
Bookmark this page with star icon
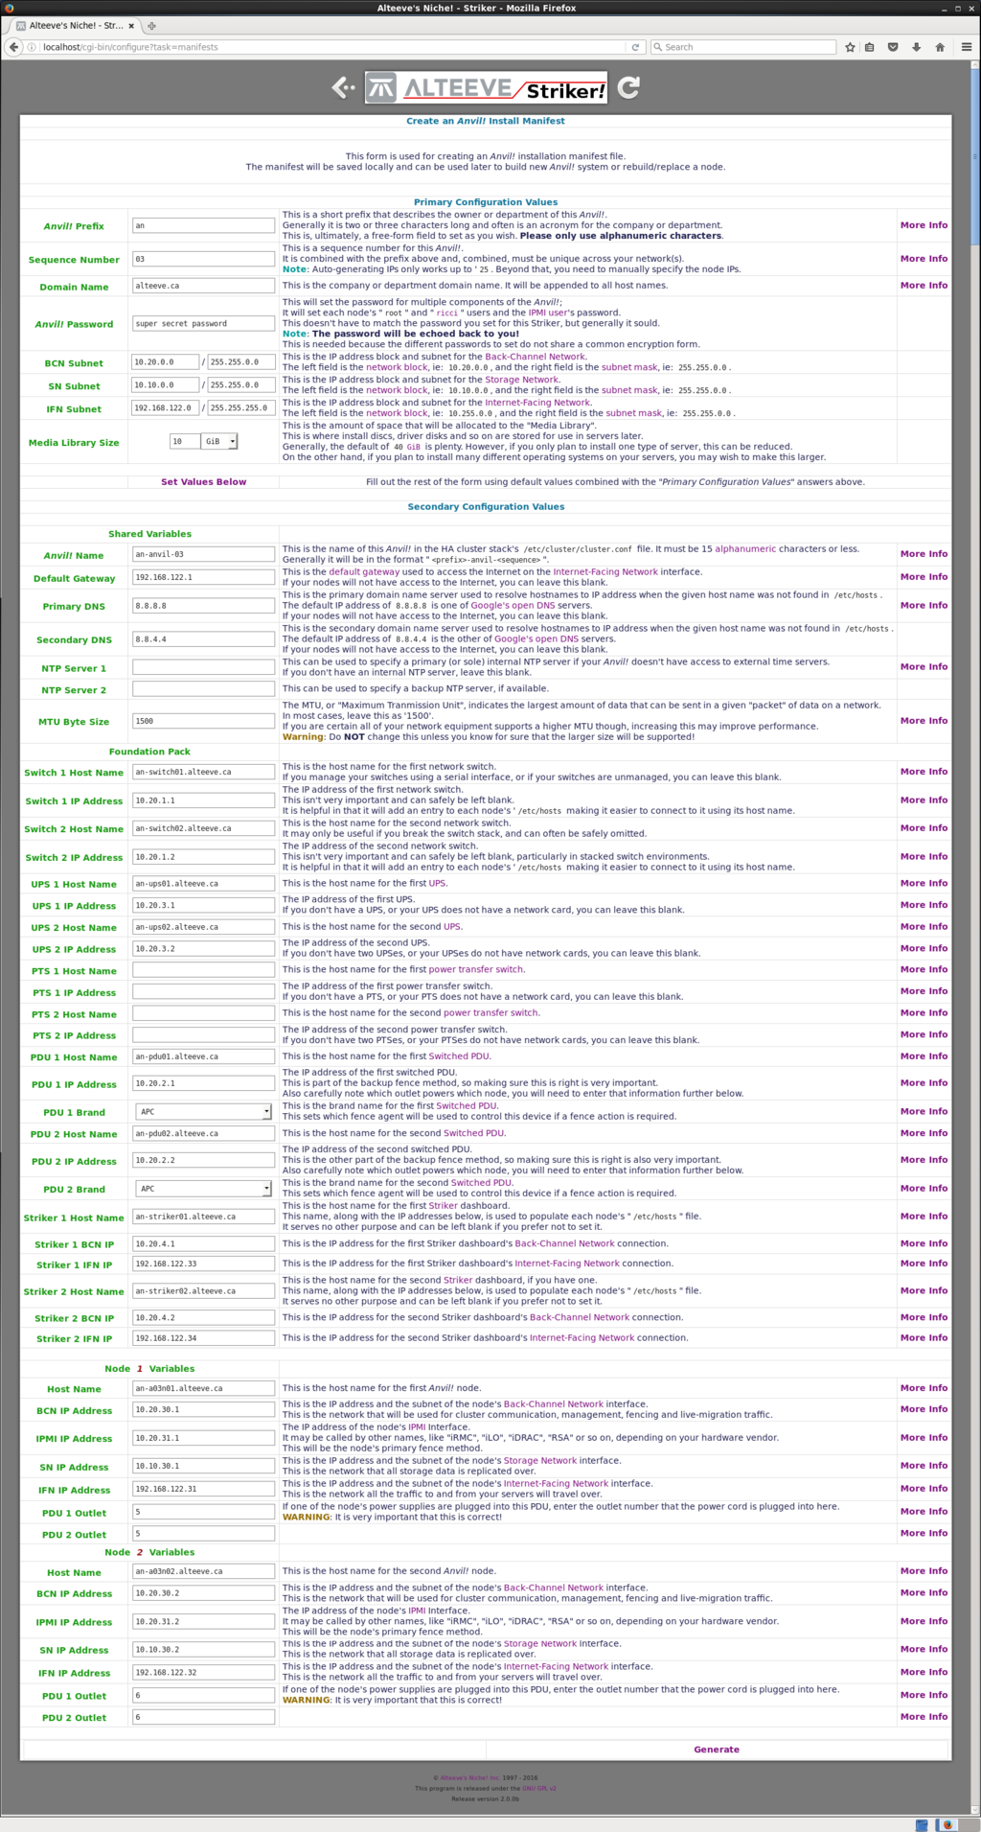click(850, 47)
